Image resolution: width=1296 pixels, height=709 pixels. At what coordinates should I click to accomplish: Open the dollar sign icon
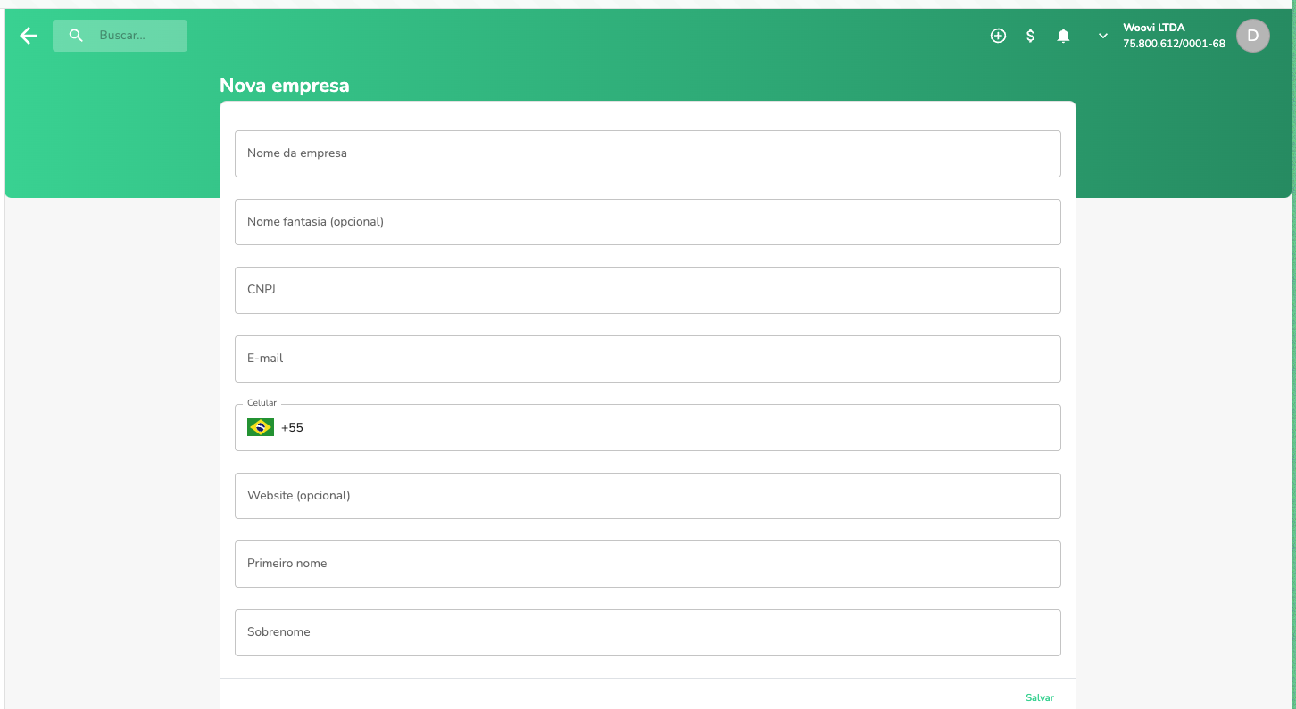point(1030,36)
